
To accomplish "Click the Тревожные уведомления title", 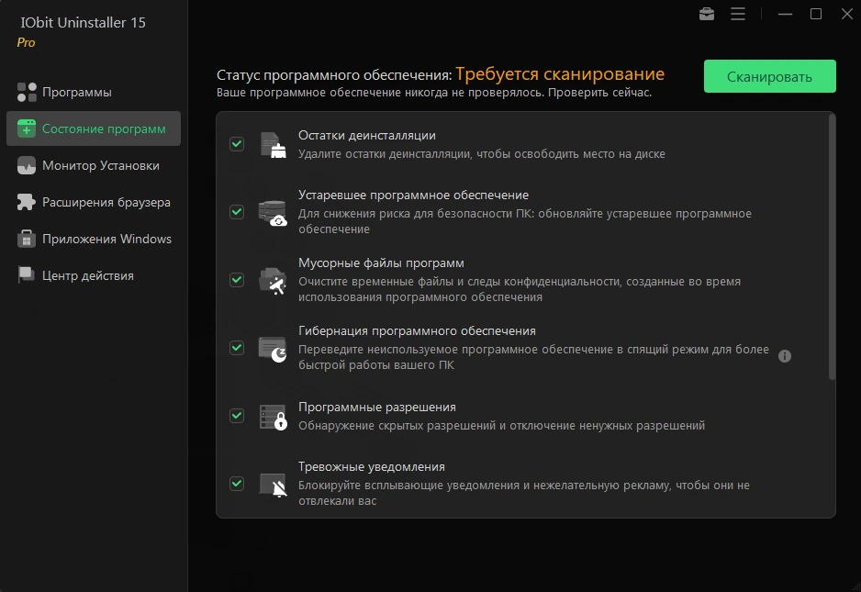I will [x=372, y=467].
